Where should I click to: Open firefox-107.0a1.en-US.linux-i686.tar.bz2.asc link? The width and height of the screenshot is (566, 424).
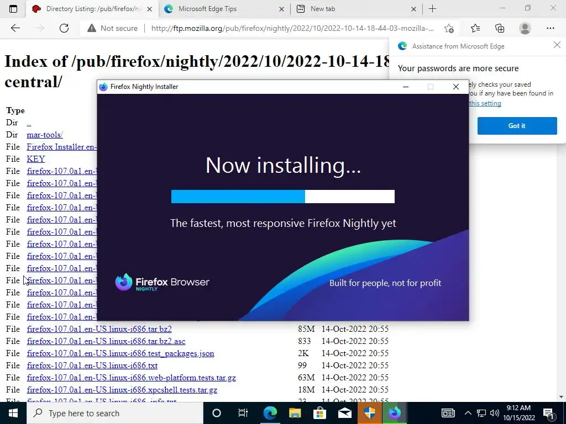(x=106, y=341)
